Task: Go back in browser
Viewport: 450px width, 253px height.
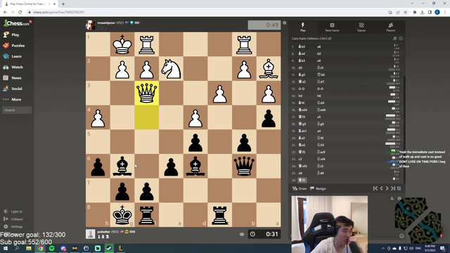Action: click(5, 13)
